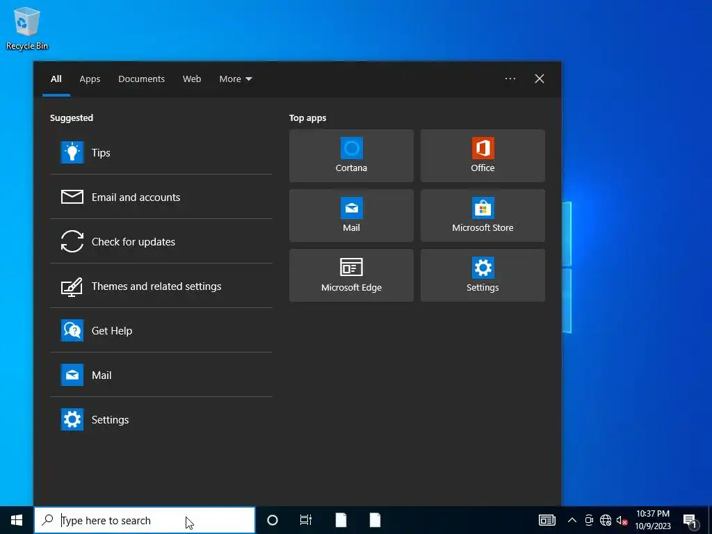Close the search panel

coord(540,79)
